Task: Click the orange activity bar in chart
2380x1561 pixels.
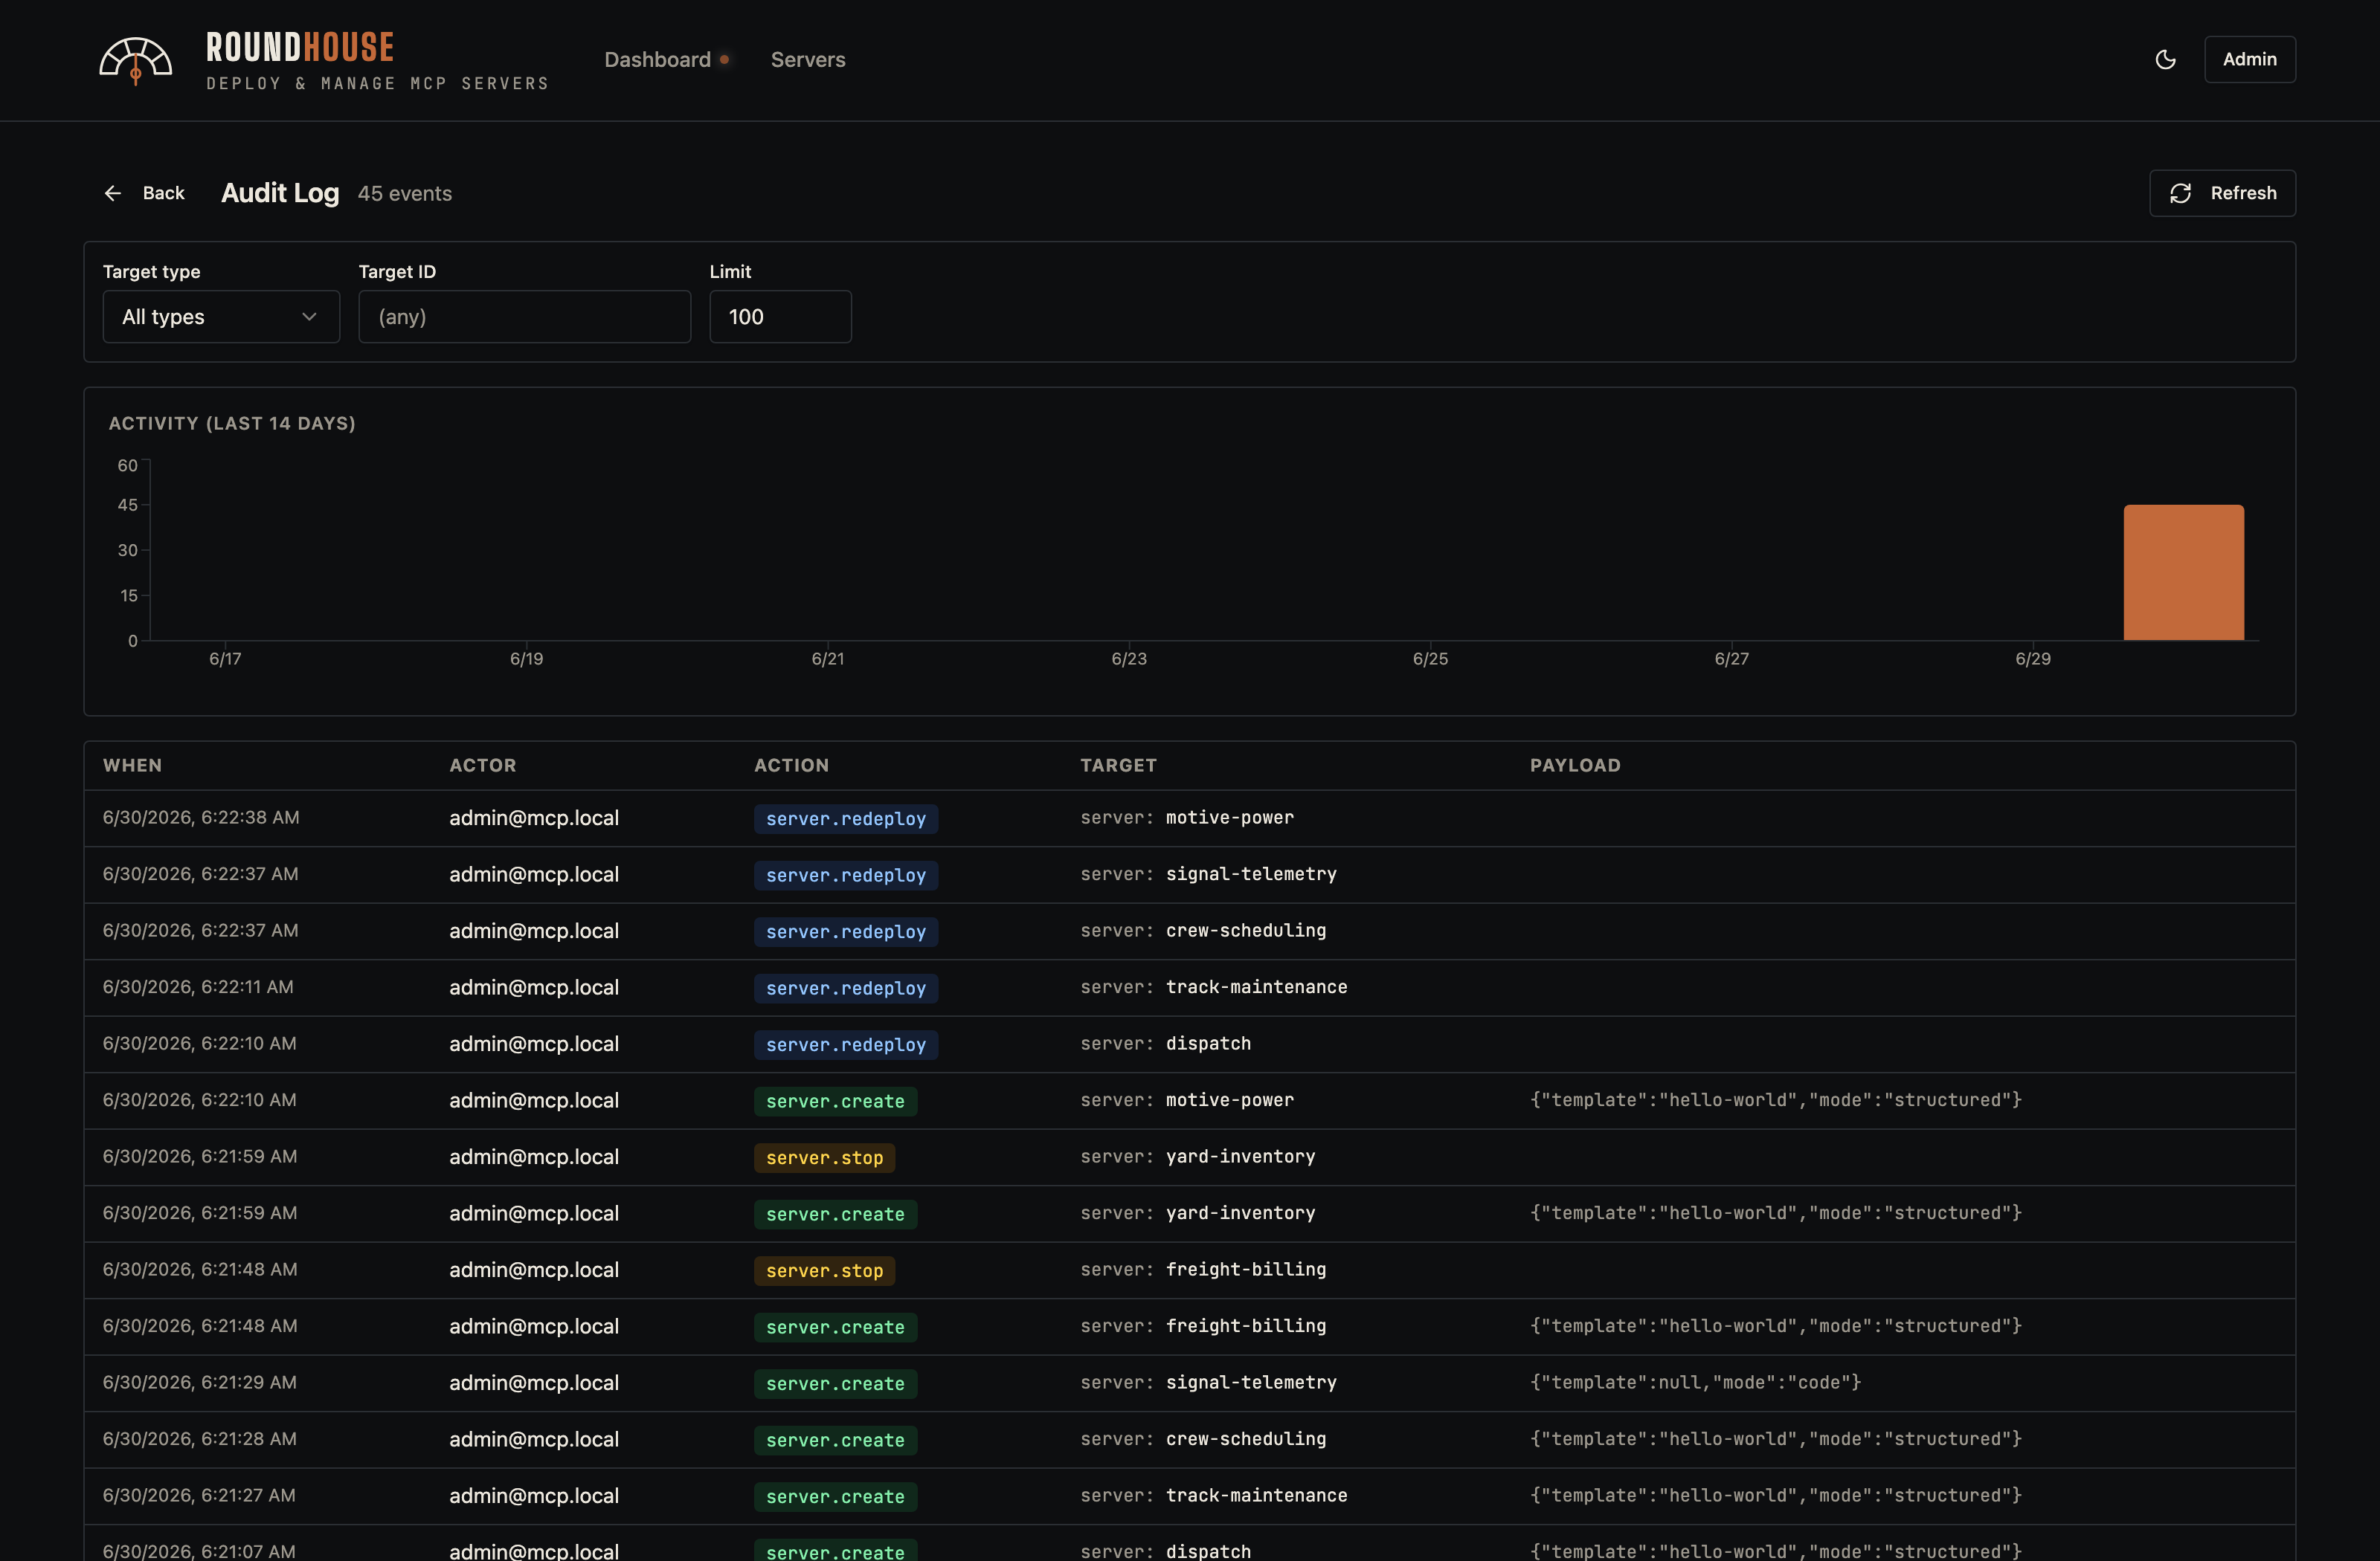Action: tap(2183, 572)
